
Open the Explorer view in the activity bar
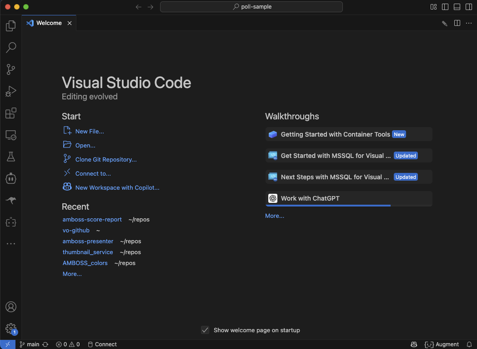(x=10, y=26)
